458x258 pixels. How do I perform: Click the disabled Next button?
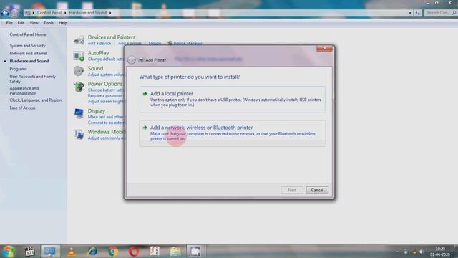(292, 190)
